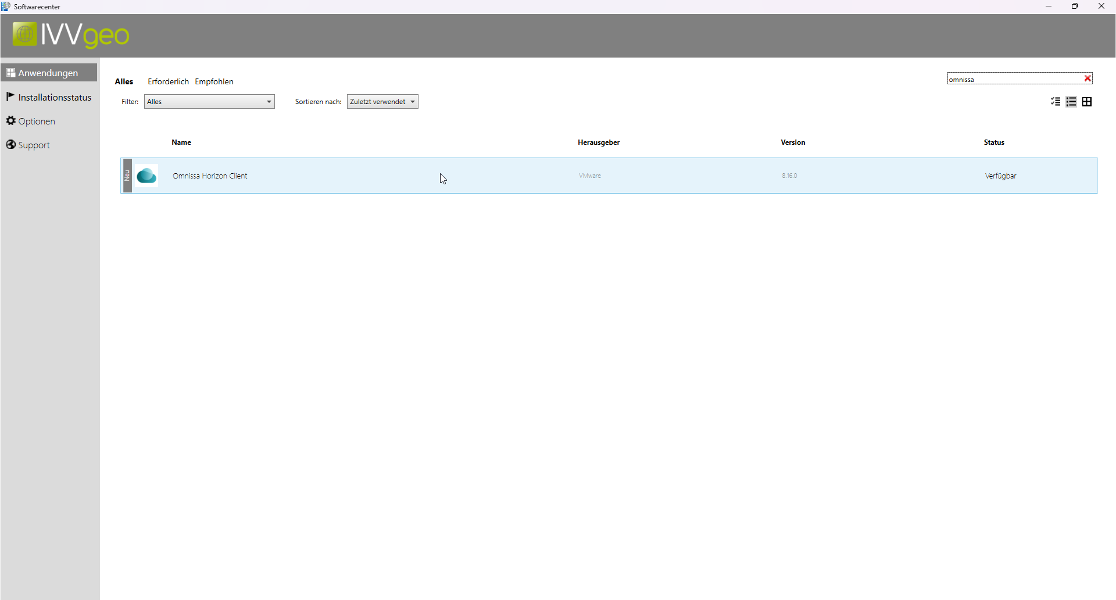Open the Filter dropdown set to Alles

(209, 102)
